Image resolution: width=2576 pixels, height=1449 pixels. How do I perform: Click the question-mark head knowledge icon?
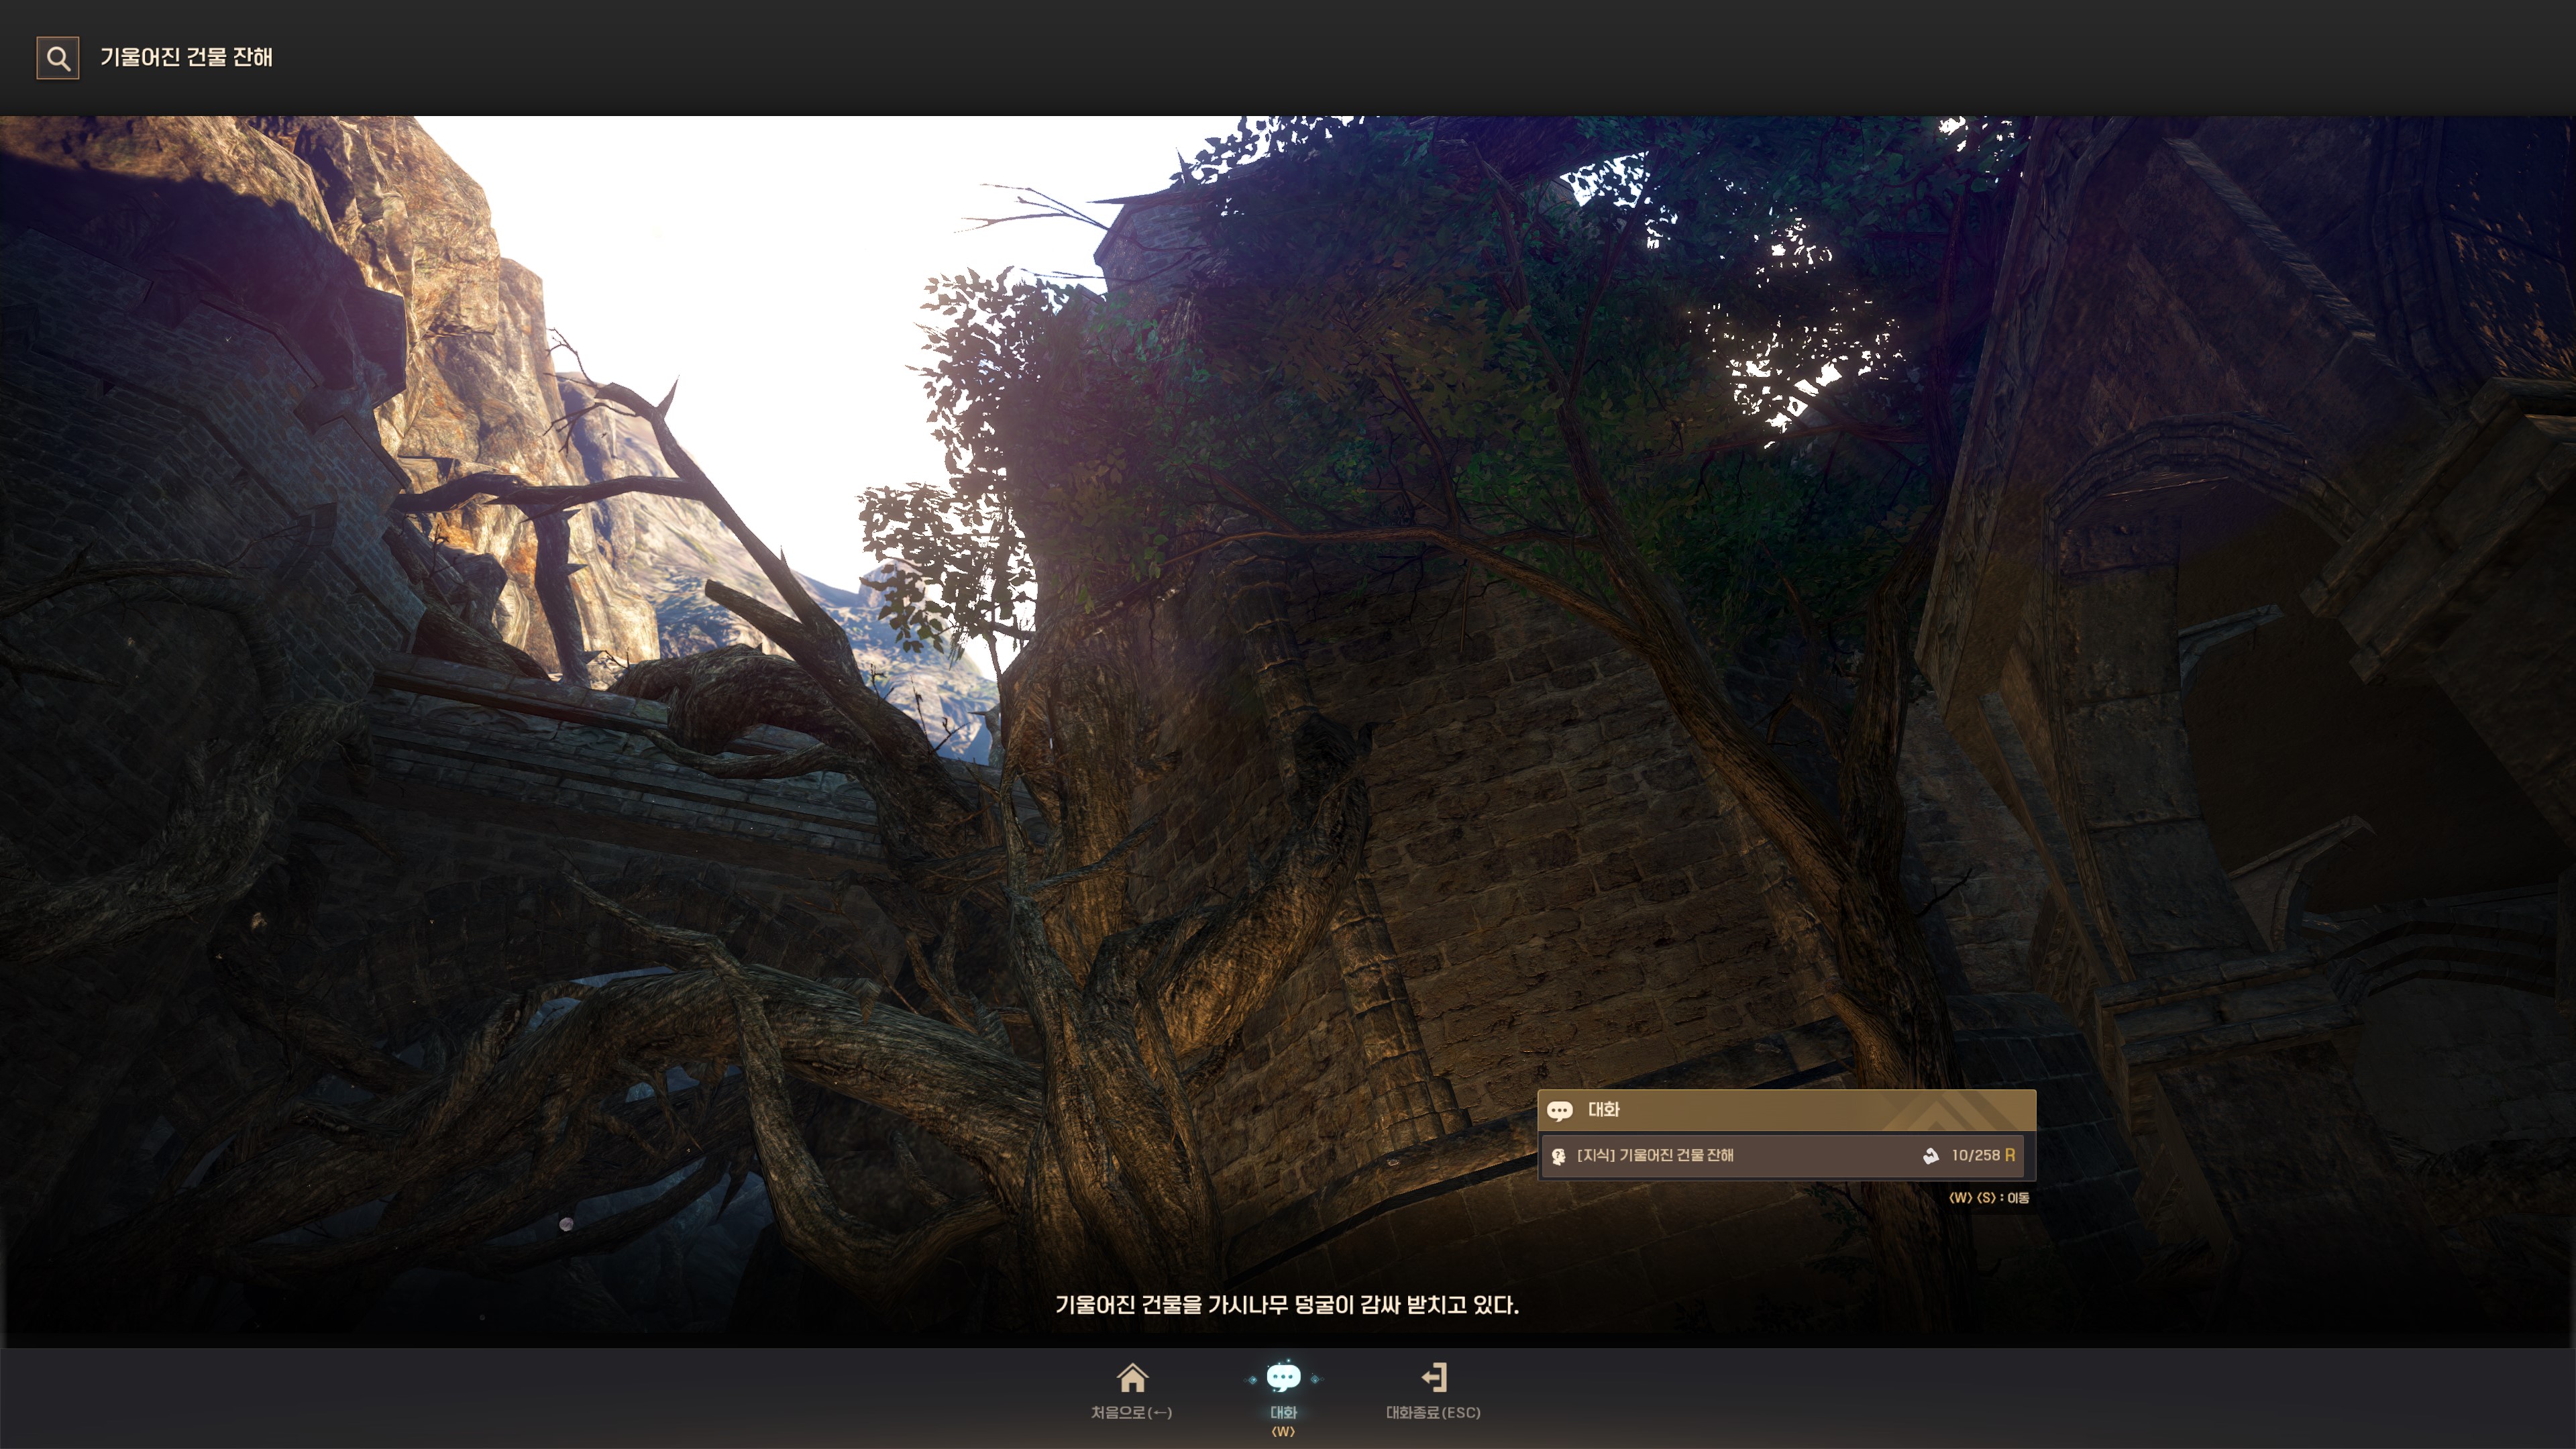coord(1558,1156)
